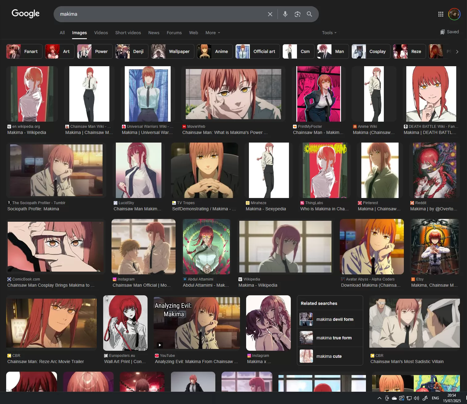This screenshot has height=404, width=467.
Task: Open Google Lens image search
Action: point(297,14)
